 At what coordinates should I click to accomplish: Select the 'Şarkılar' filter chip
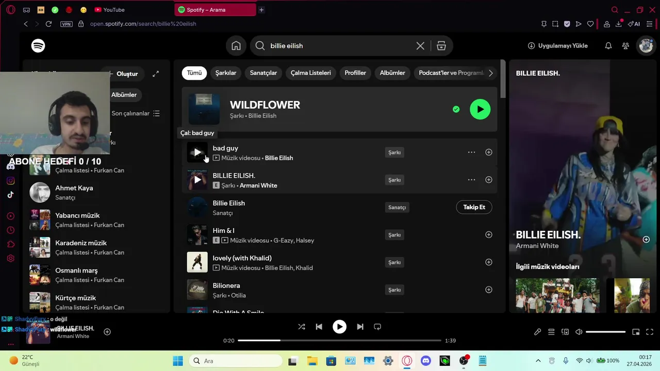point(226,73)
